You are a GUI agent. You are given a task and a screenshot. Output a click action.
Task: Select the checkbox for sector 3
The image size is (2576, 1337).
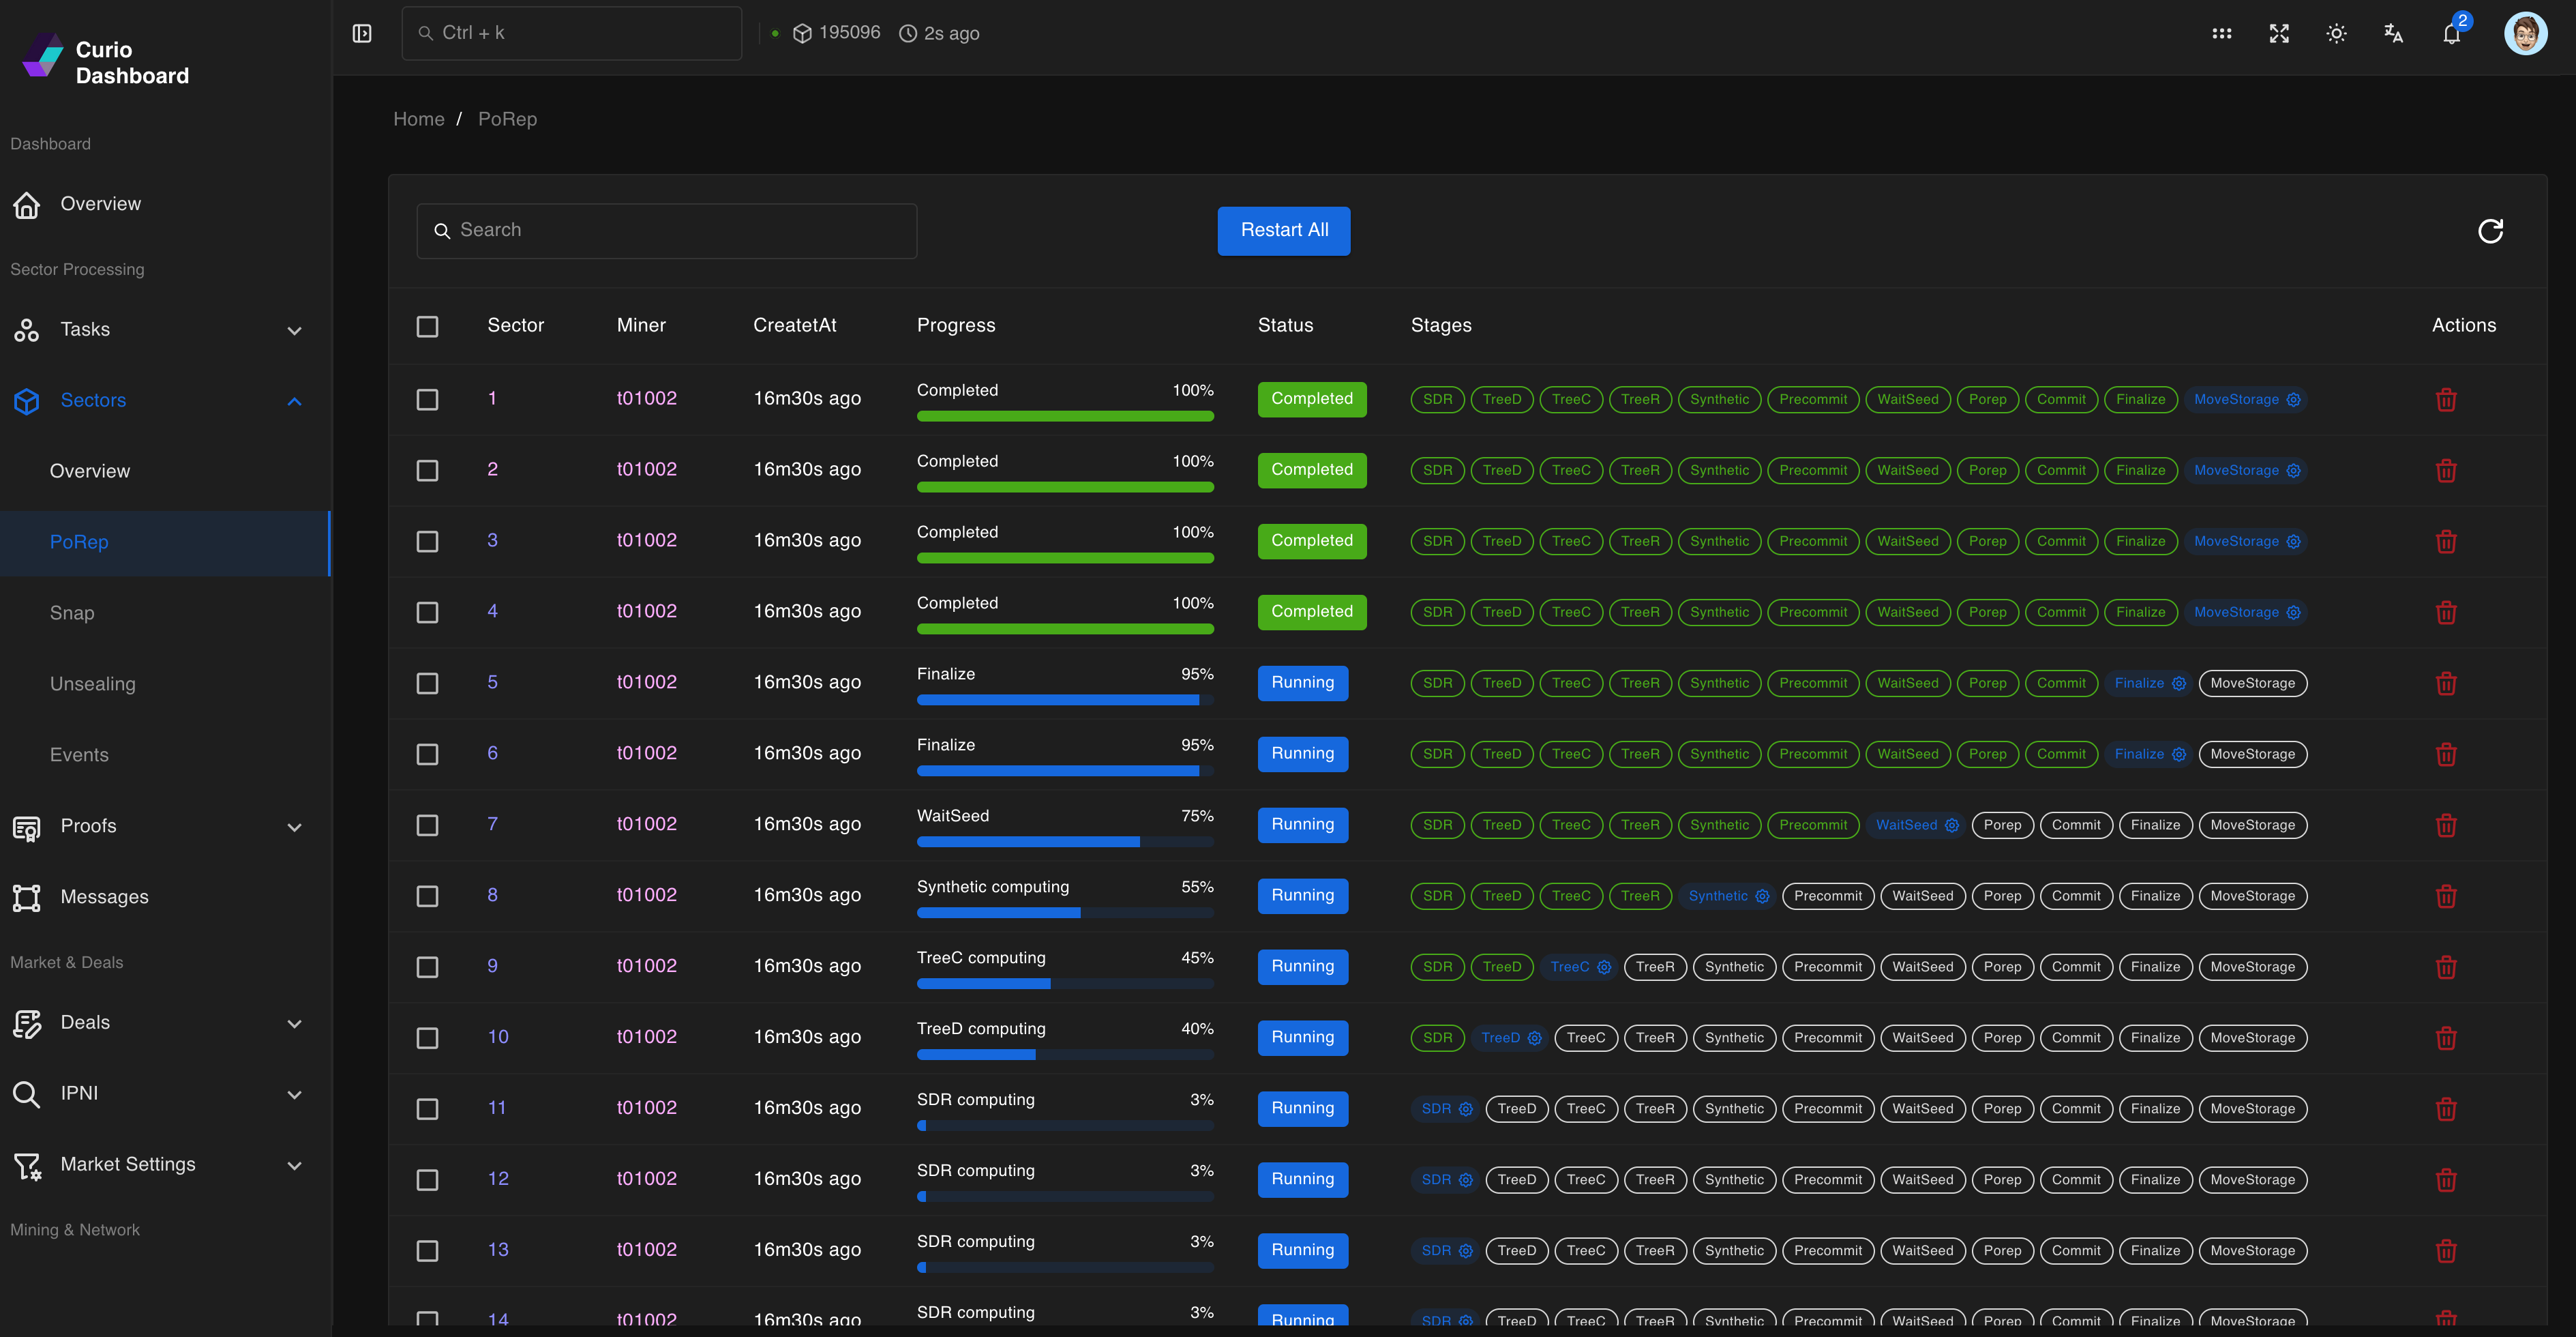click(x=427, y=542)
